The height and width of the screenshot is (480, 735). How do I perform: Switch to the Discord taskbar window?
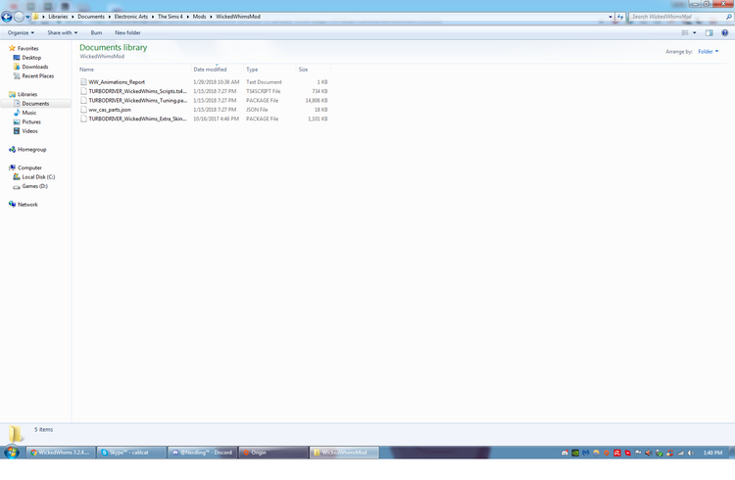pyautogui.click(x=202, y=453)
